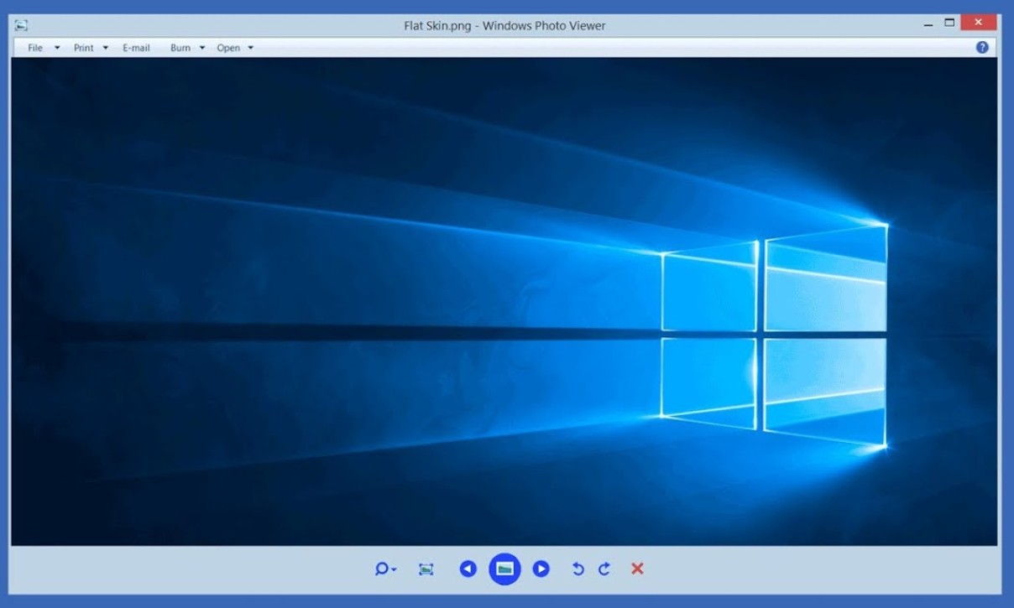This screenshot has height=608, width=1014.
Task: Open the Burn menu
Action: (180, 48)
